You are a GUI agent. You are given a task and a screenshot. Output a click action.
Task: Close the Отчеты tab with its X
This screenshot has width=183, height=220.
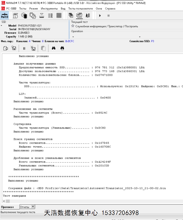click(33, 207)
